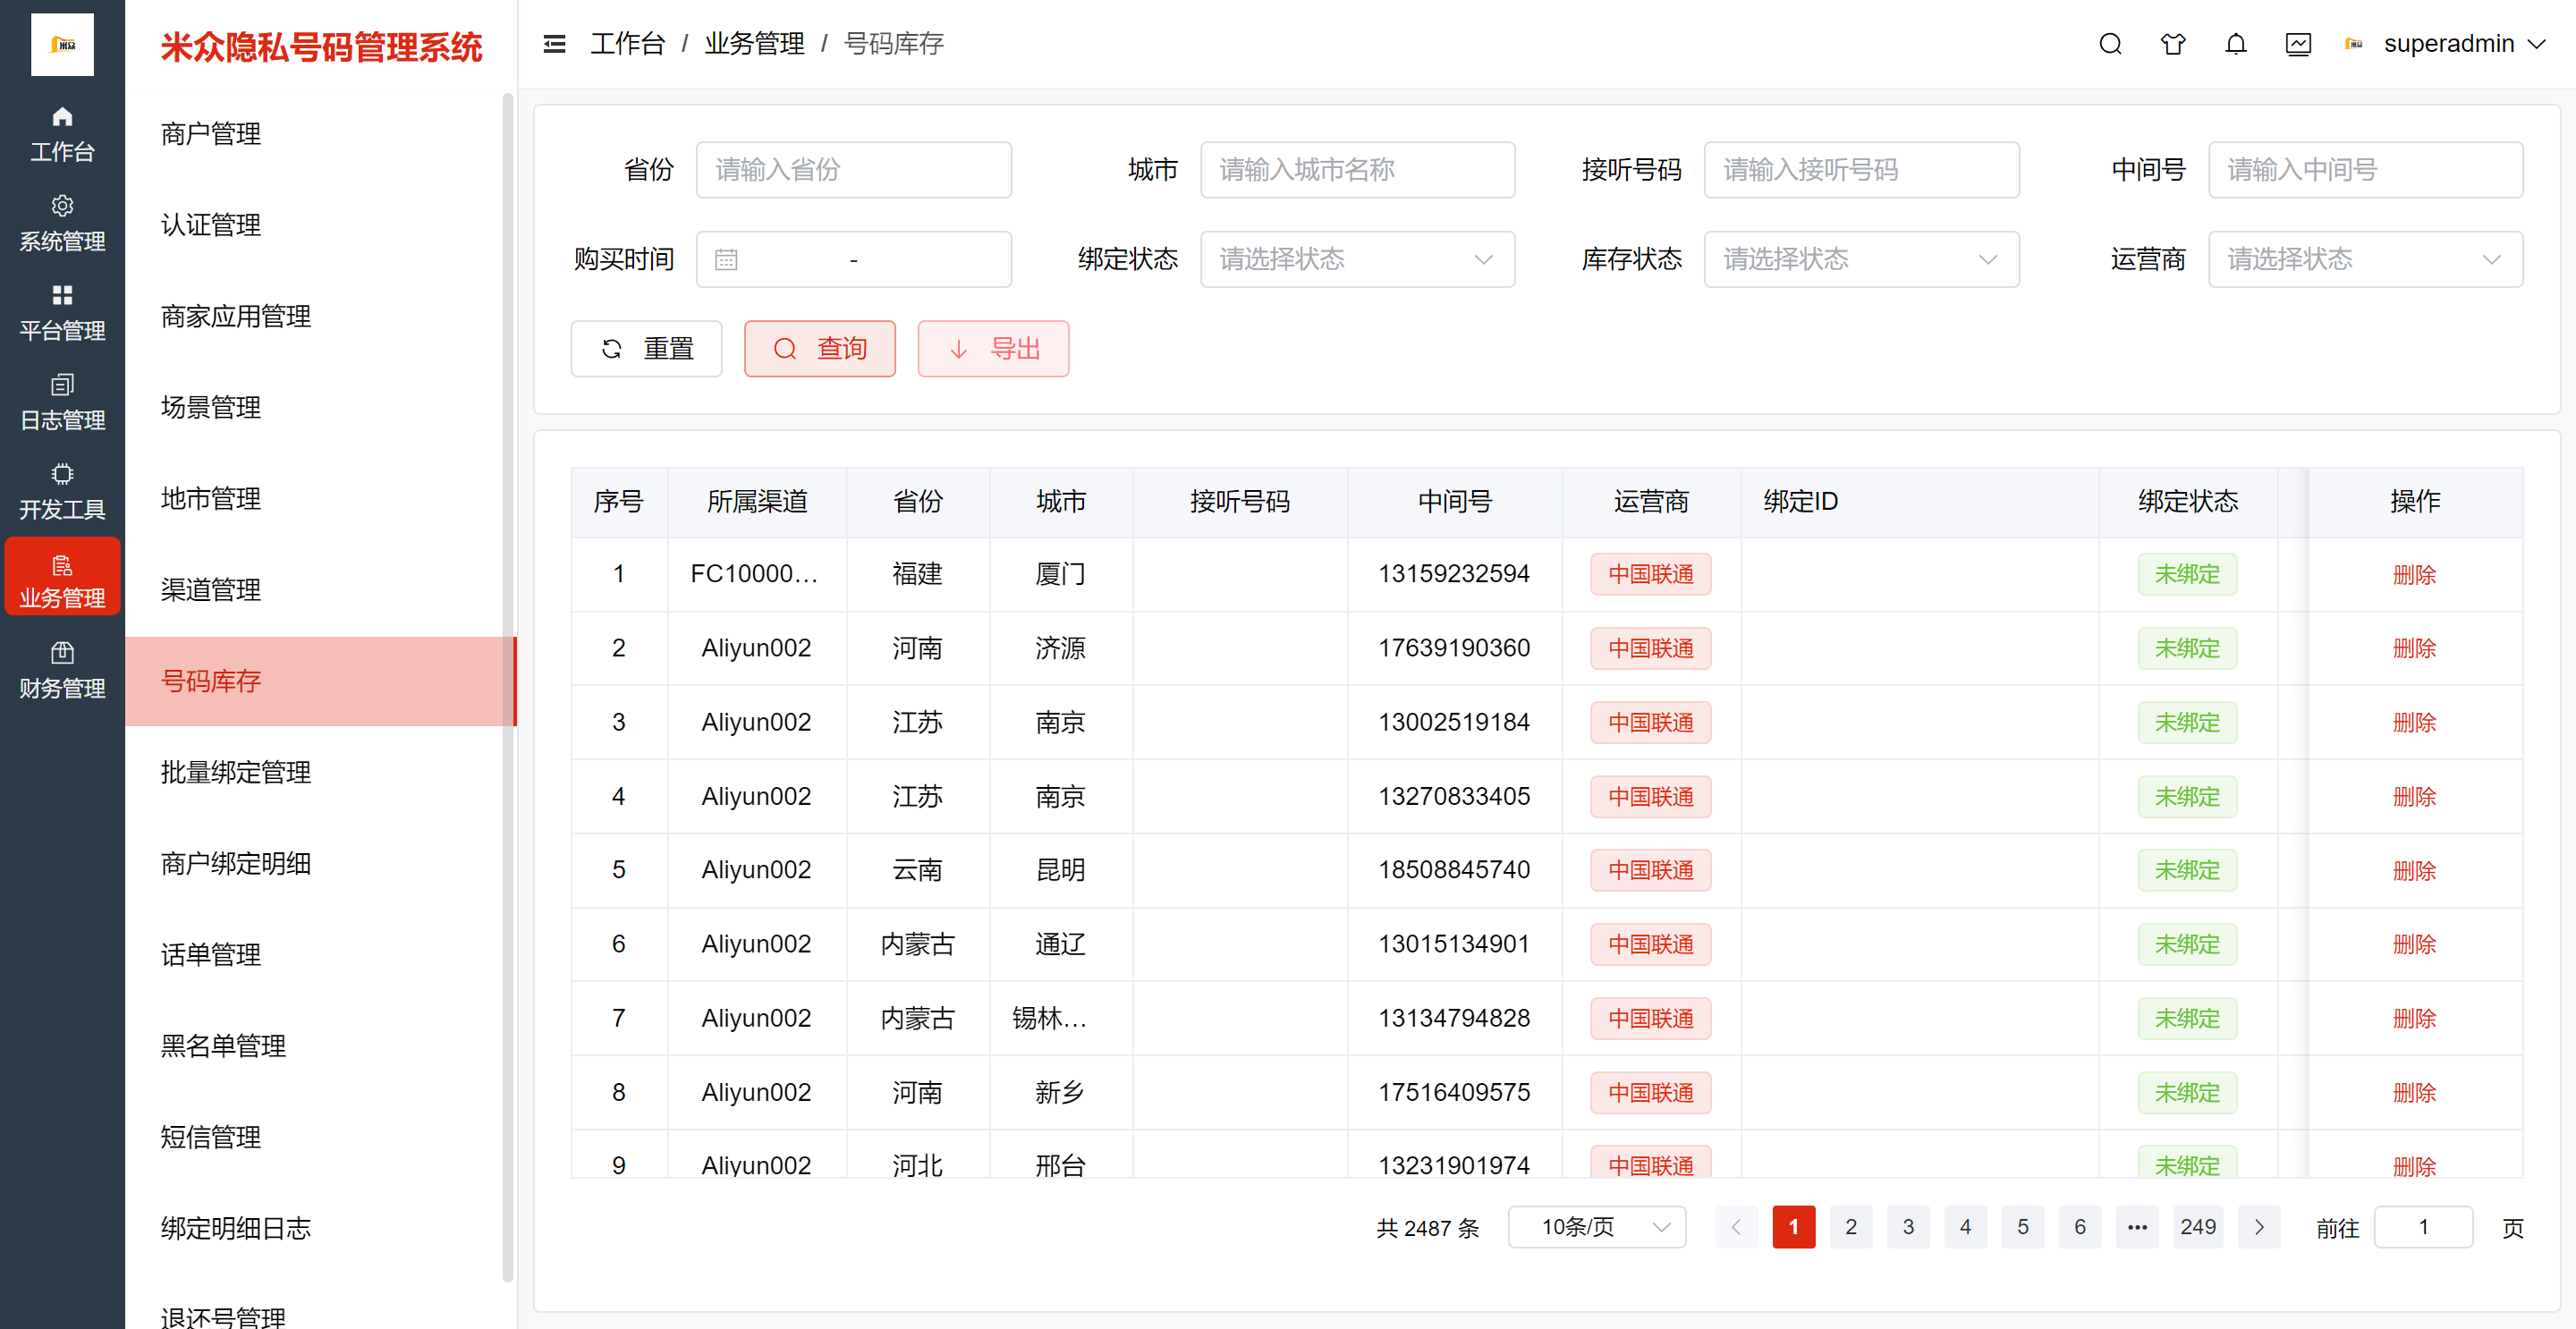Open the 10条/页 page size dropdown

[x=1596, y=1227]
